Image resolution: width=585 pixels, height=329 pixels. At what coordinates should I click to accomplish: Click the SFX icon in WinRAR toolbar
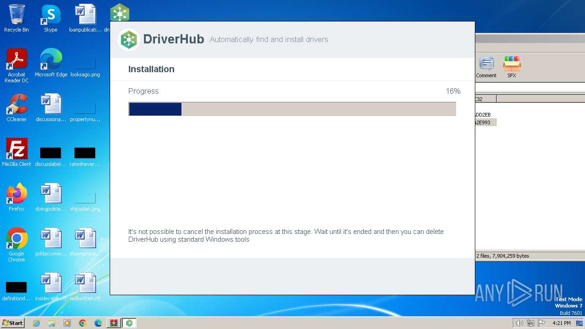click(511, 67)
